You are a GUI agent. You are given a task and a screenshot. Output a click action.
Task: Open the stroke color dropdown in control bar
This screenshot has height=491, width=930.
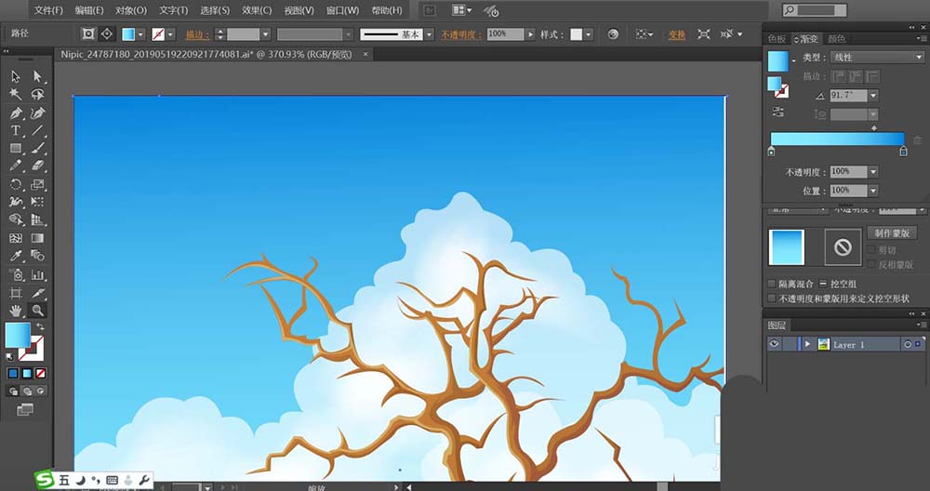pyautogui.click(x=171, y=34)
